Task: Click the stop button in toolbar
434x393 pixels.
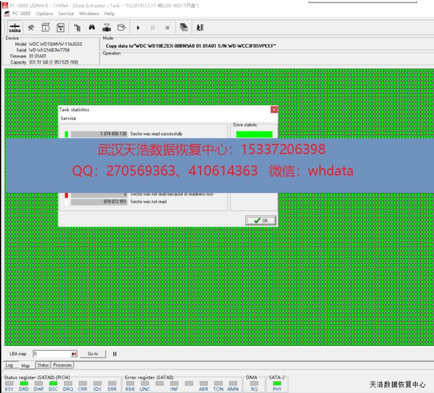Action: click(x=167, y=28)
